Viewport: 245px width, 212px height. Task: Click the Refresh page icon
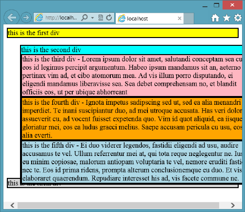(109, 18)
